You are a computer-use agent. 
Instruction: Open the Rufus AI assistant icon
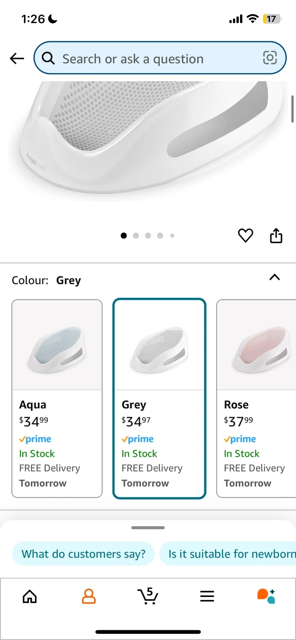click(x=266, y=596)
